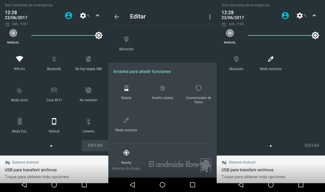Enable the No molestar tile

[x=88, y=90]
